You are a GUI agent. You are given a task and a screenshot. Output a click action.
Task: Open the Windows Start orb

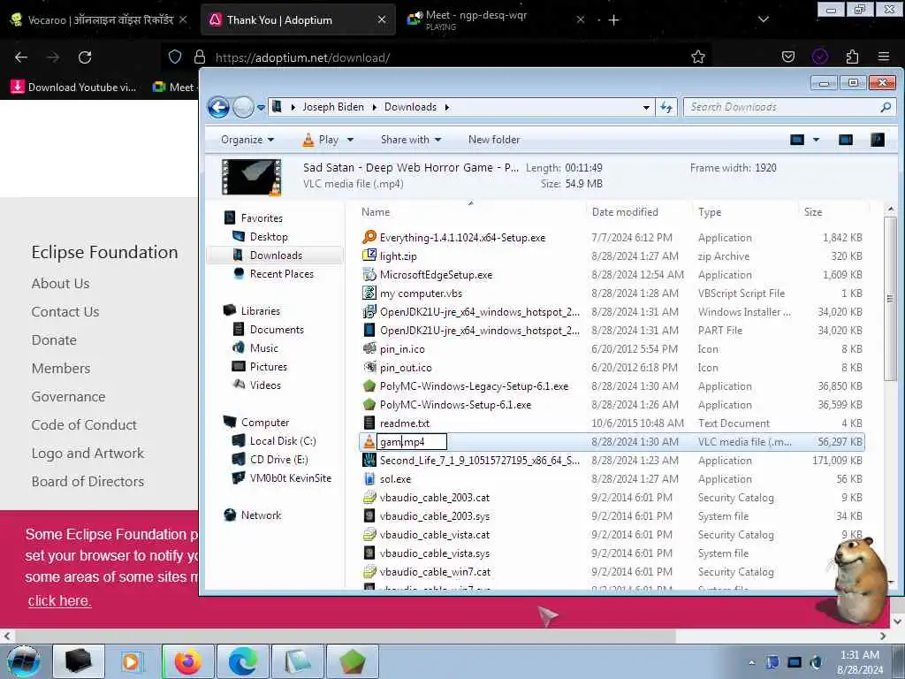(x=24, y=661)
